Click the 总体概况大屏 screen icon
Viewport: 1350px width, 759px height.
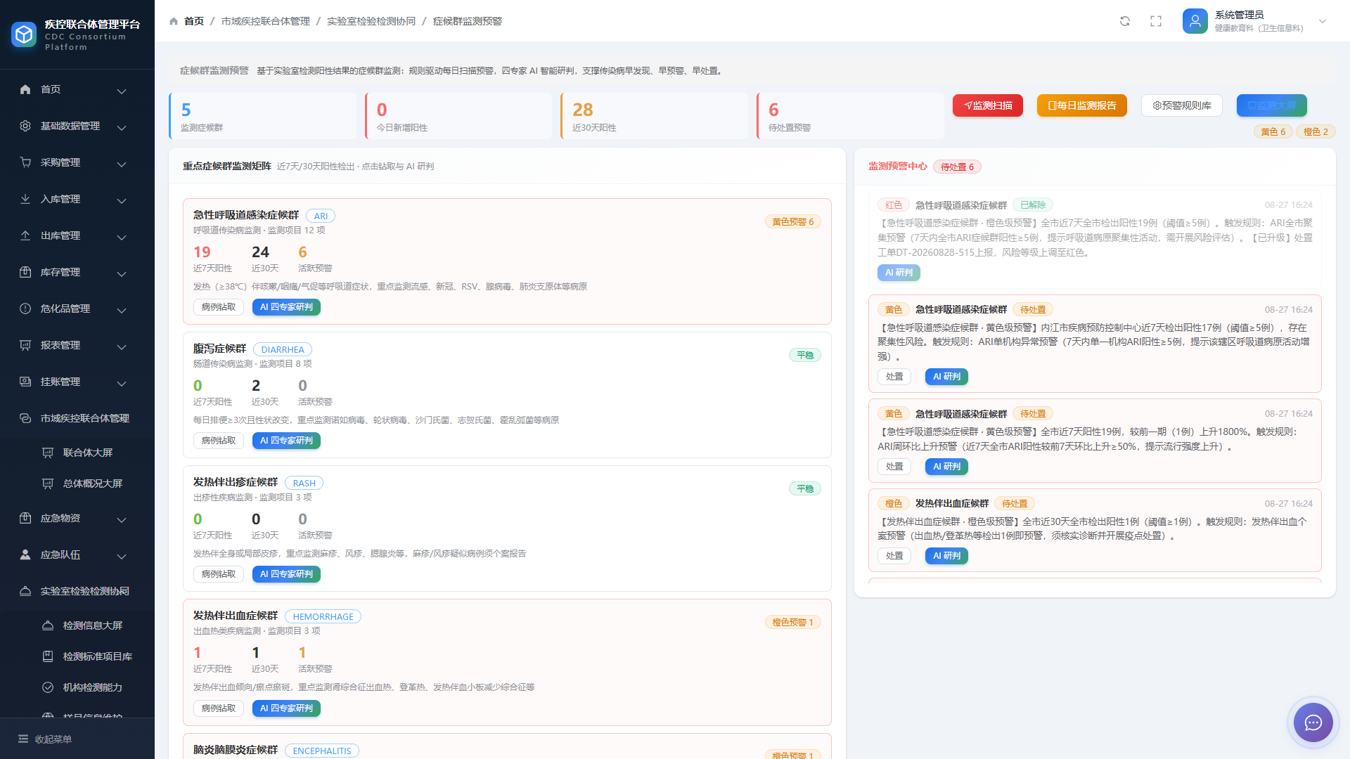48,484
